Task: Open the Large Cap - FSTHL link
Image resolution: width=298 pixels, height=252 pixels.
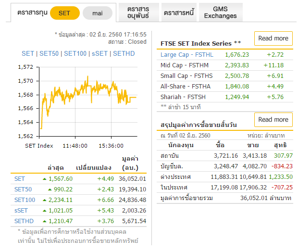Action: pyautogui.click(x=186, y=55)
